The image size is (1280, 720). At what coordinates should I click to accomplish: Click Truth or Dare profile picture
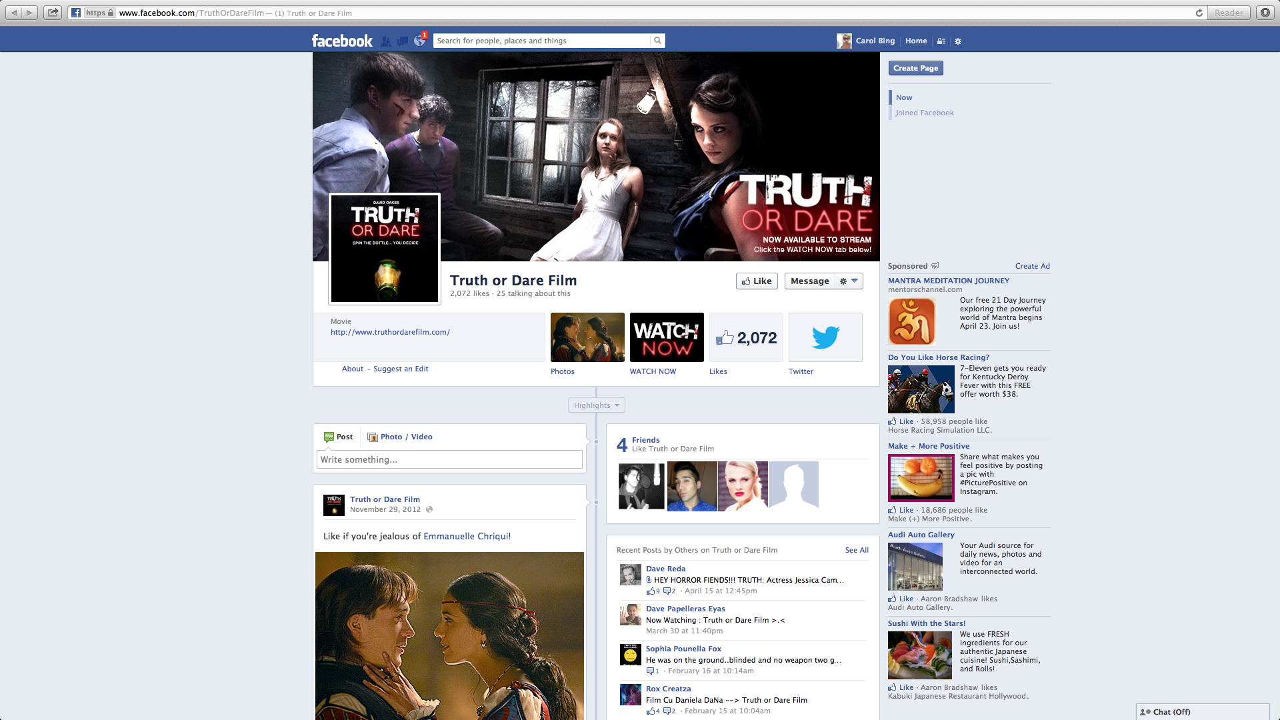(385, 249)
